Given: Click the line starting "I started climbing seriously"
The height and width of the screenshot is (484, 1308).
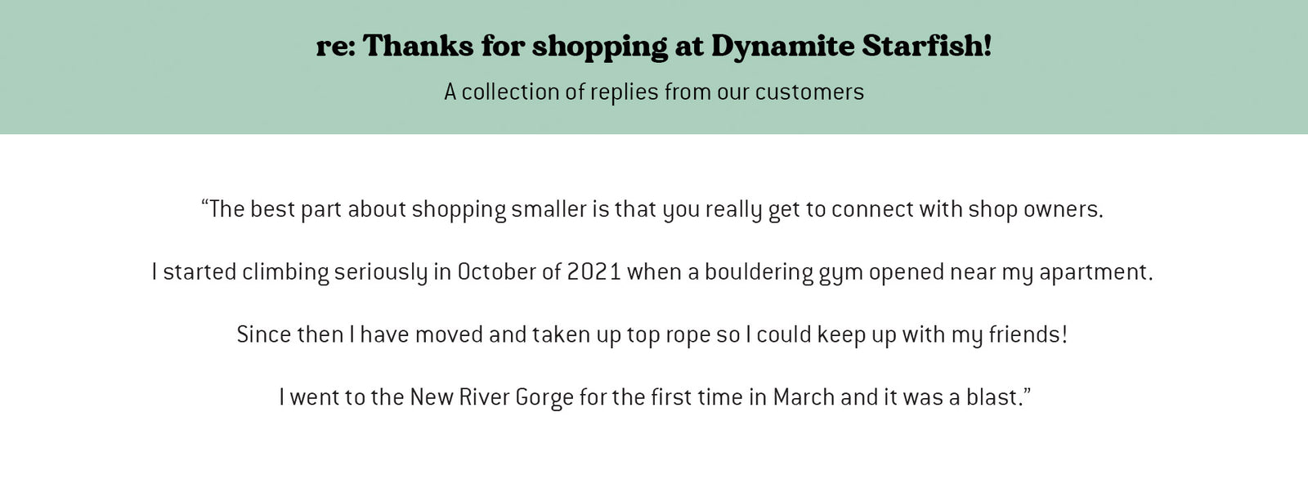Looking at the screenshot, I should pyautogui.click(x=652, y=272).
